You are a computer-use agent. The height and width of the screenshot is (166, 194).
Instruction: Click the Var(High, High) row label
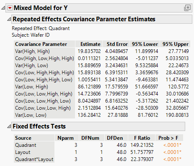point(32,51)
